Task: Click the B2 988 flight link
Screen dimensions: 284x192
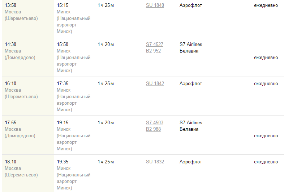Action: tap(154, 129)
